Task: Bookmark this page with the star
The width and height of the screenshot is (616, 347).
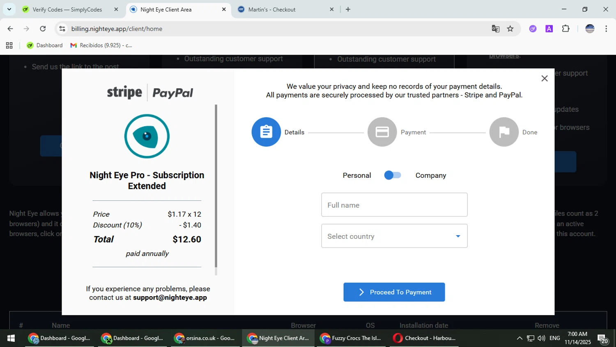Action: pyautogui.click(x=510, y=29)
